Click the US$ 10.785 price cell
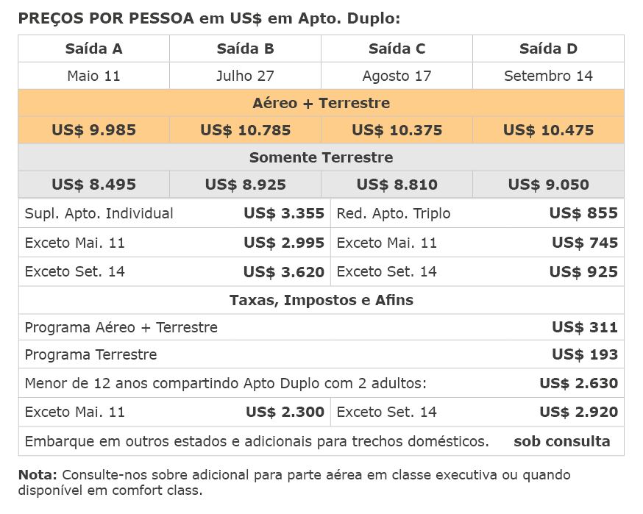 [x=245, y=130]
